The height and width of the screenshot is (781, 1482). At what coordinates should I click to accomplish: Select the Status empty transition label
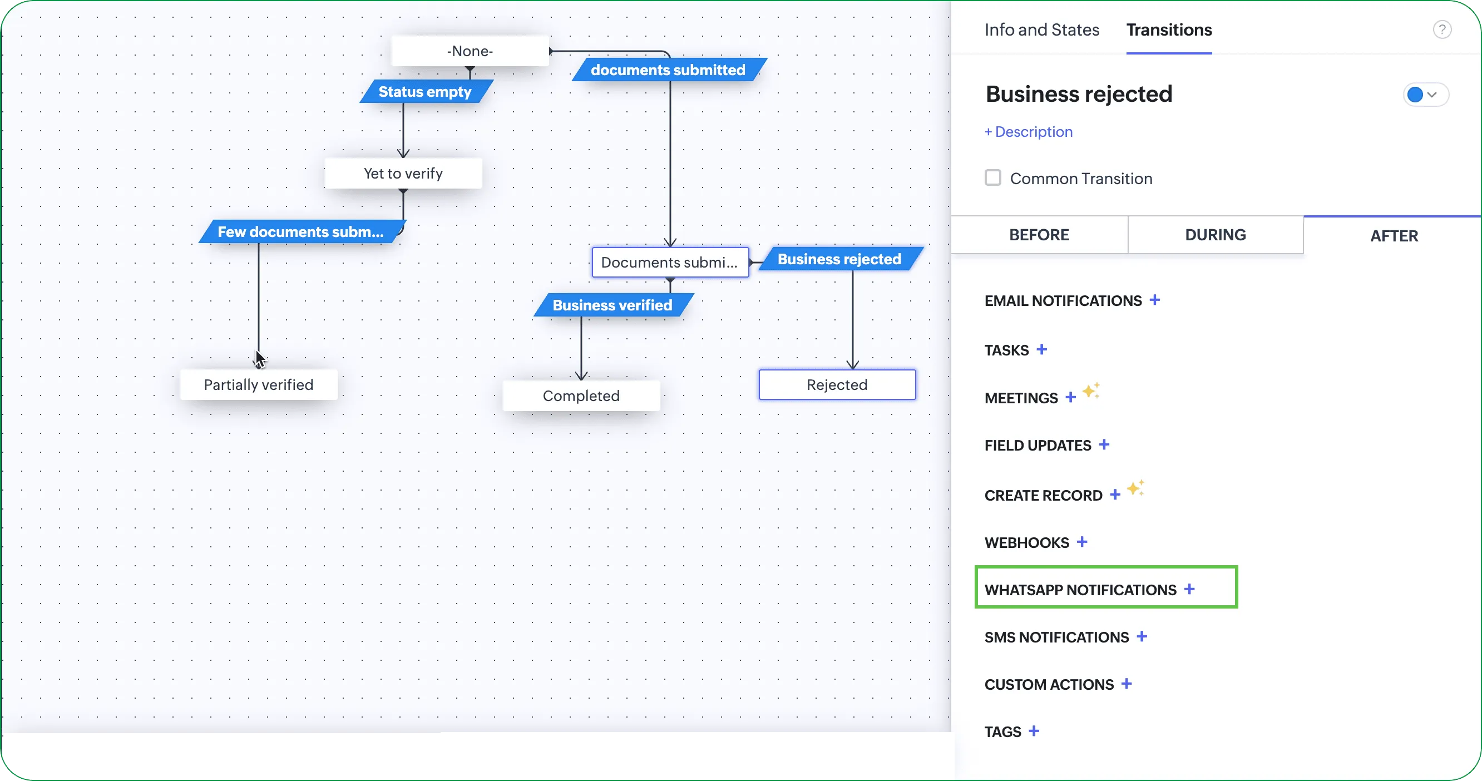(425, 91)
